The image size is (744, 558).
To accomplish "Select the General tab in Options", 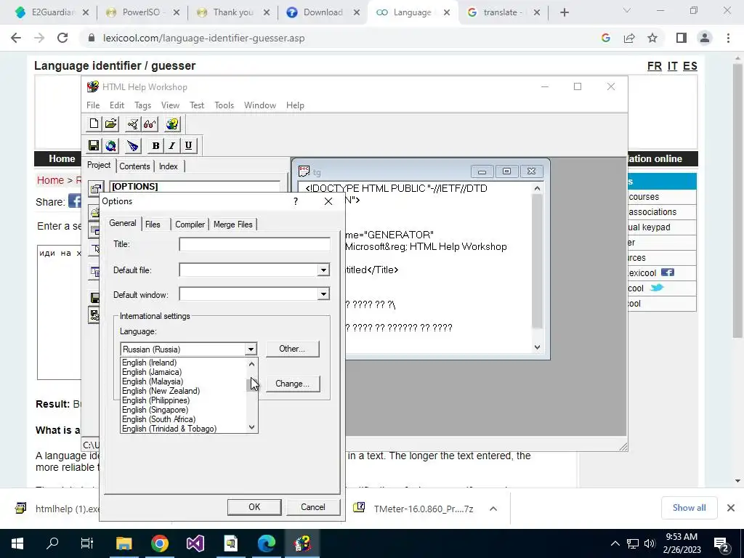I will (122, 224).
